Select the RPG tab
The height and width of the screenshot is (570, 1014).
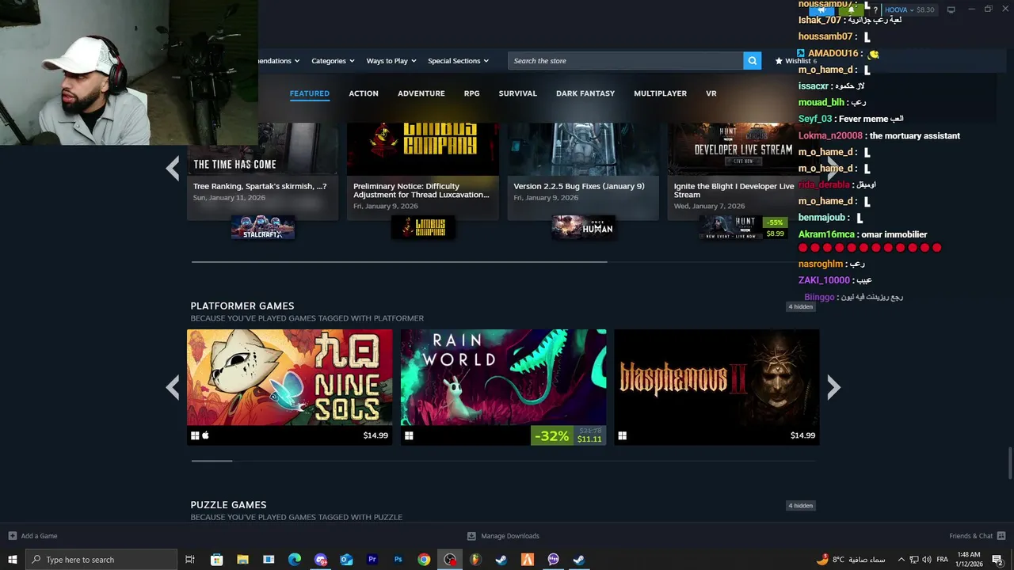(471, 93)
